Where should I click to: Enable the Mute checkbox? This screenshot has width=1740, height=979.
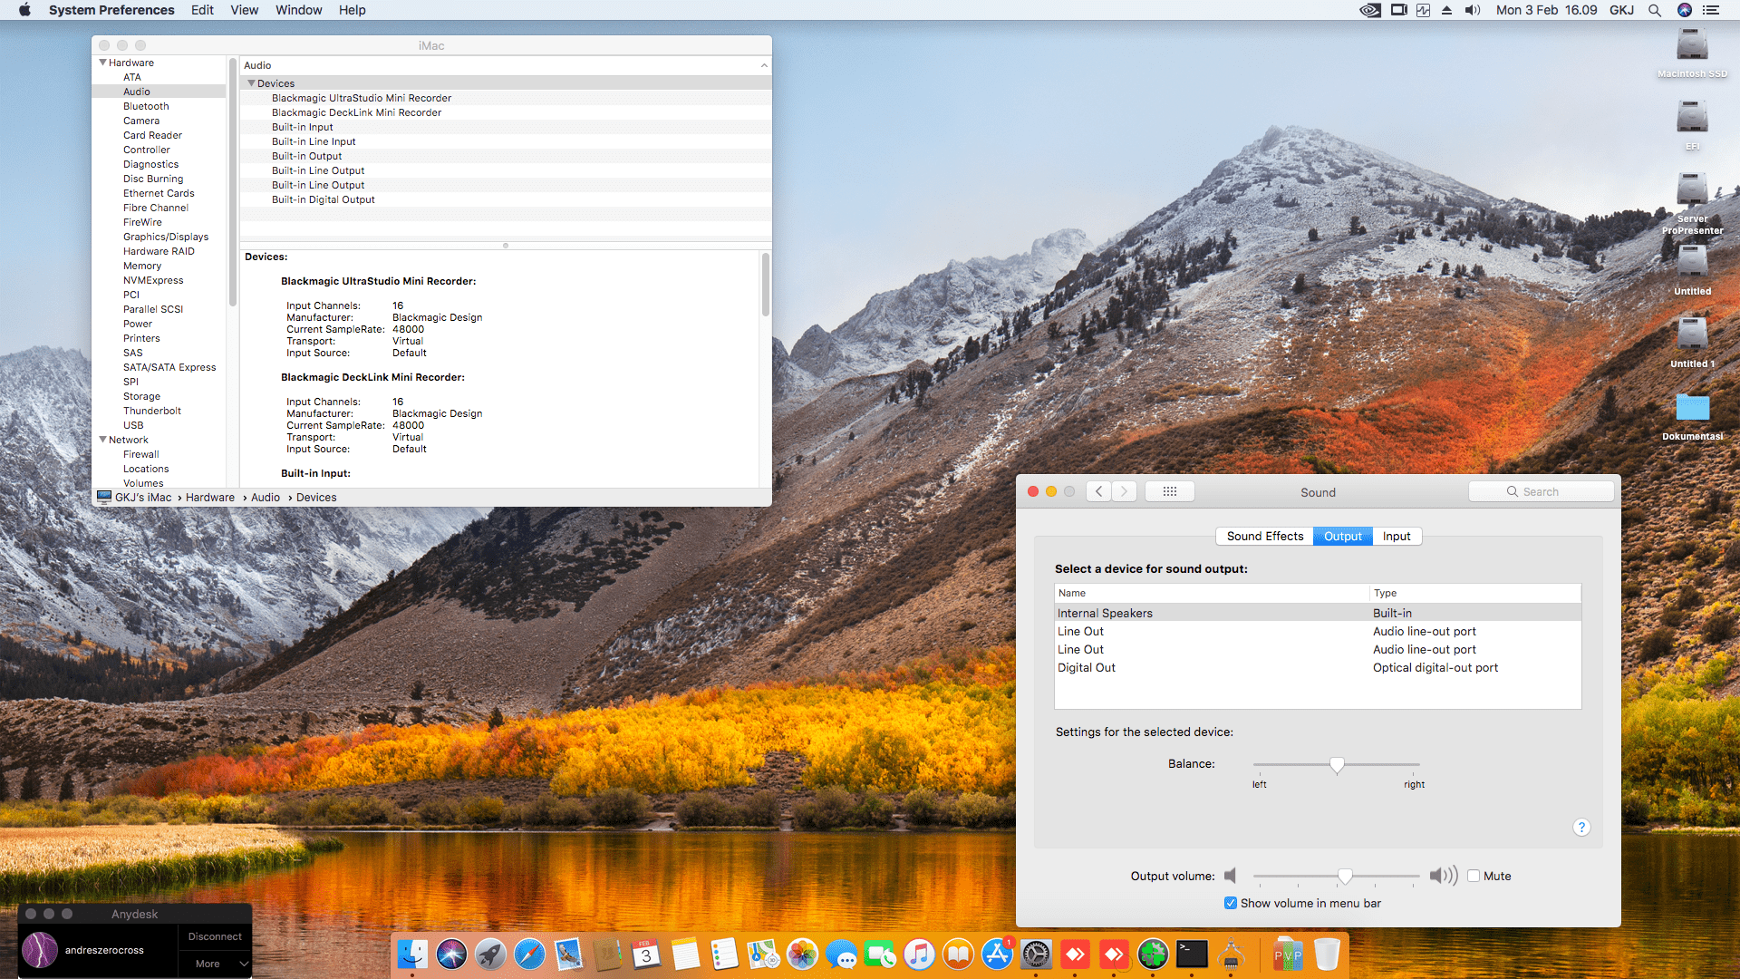[1474, 876]
